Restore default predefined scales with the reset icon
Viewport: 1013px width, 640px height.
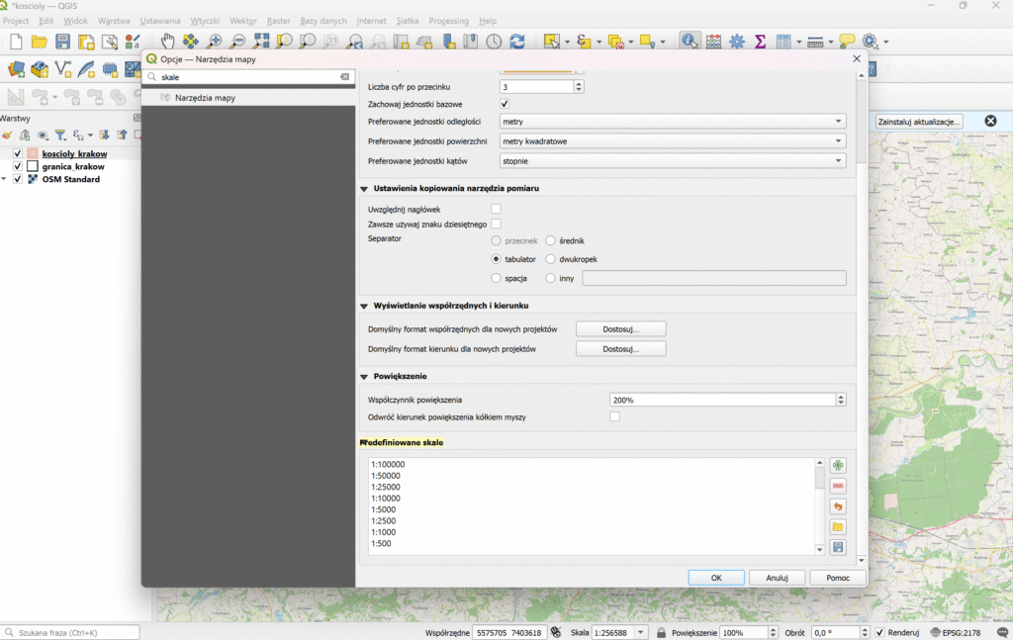coord(838,506)
